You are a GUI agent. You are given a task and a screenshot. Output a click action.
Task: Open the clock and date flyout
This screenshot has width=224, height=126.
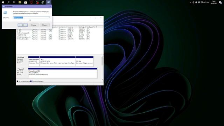point(214,2)
